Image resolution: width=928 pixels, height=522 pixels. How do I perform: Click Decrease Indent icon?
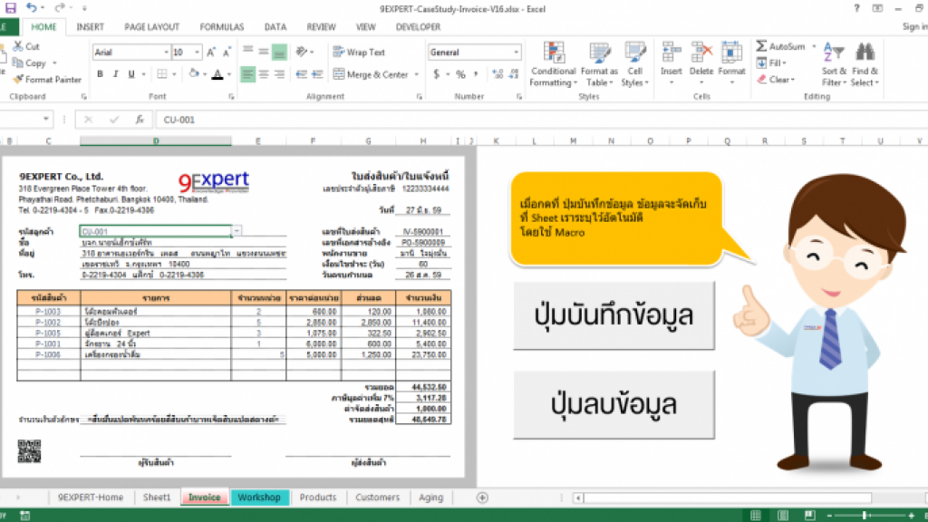point(302,74)
